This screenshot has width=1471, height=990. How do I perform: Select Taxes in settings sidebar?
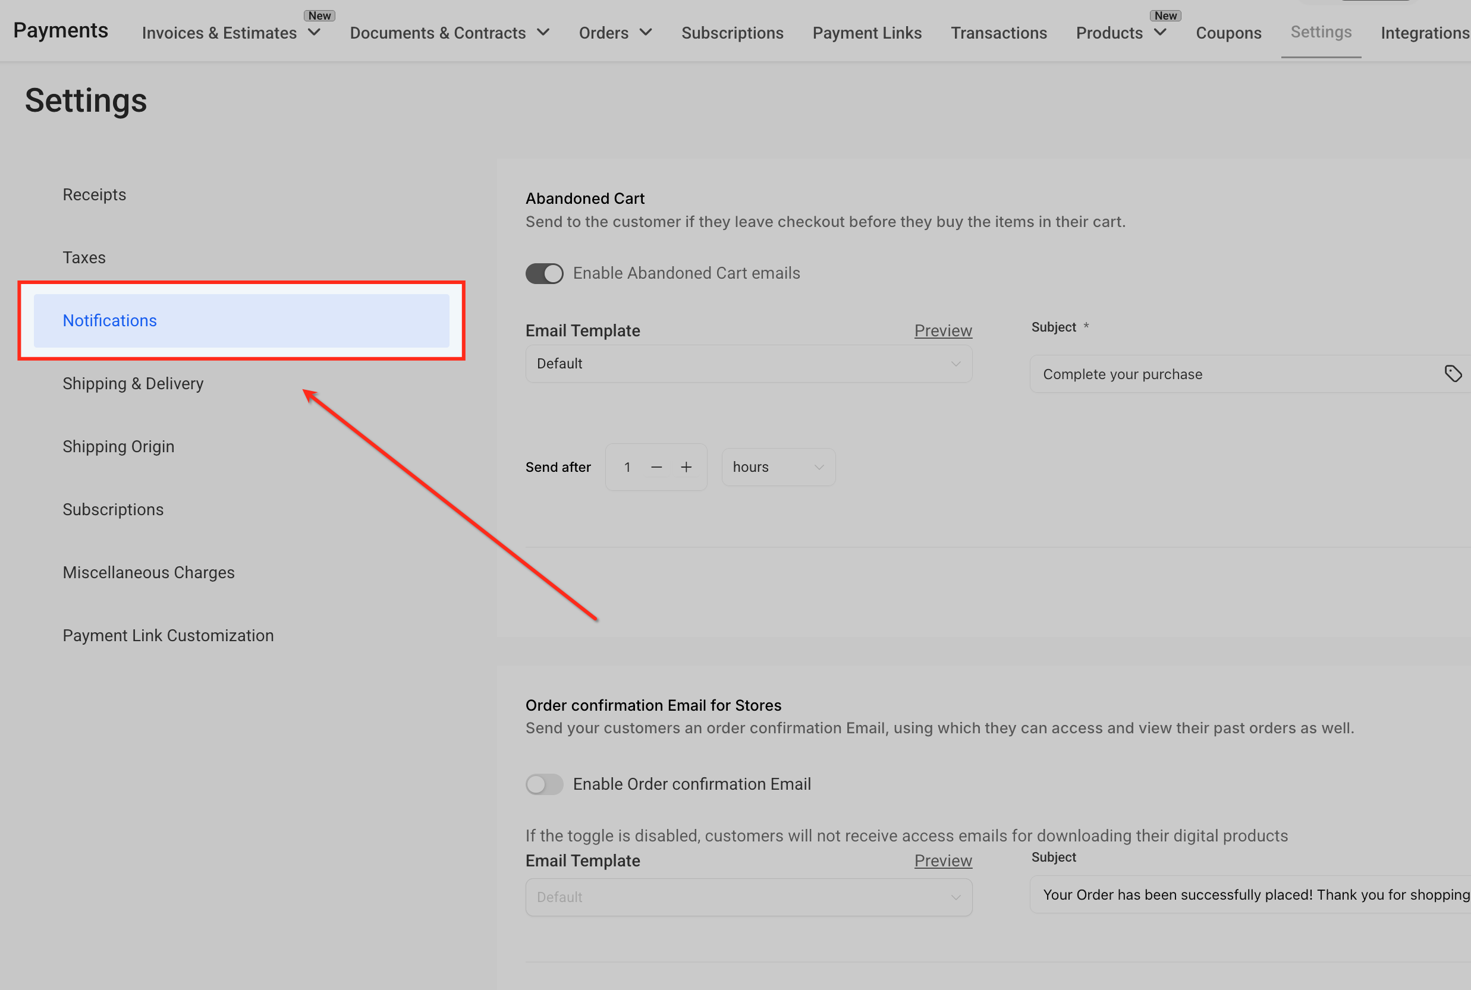pos(84,258)
